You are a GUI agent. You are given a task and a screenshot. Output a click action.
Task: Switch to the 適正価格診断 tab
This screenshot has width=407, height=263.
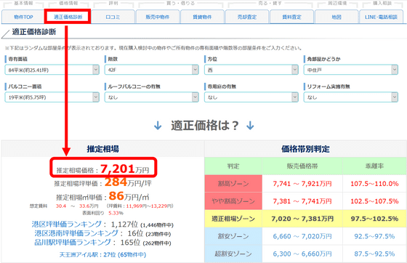coord(68,17)
